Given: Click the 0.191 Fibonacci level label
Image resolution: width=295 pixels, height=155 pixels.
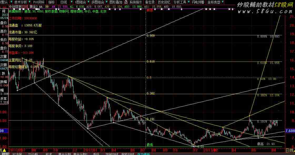Looking at the screenshot, I should [151, 119].
